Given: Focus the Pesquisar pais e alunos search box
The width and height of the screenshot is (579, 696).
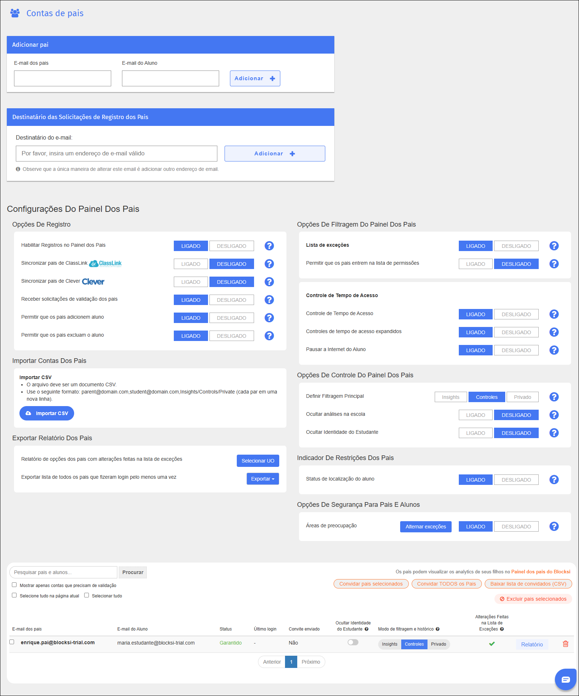Looking at the screenshot, I should click(63, 572).
